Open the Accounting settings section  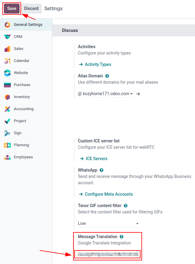tap(24, 109)
